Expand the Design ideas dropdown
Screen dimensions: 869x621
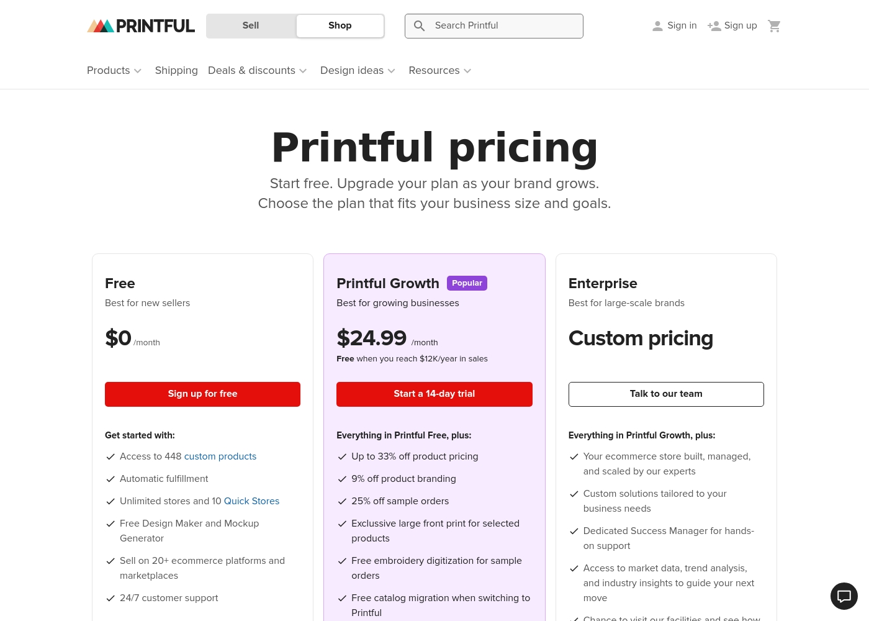[x=358, y=71]
